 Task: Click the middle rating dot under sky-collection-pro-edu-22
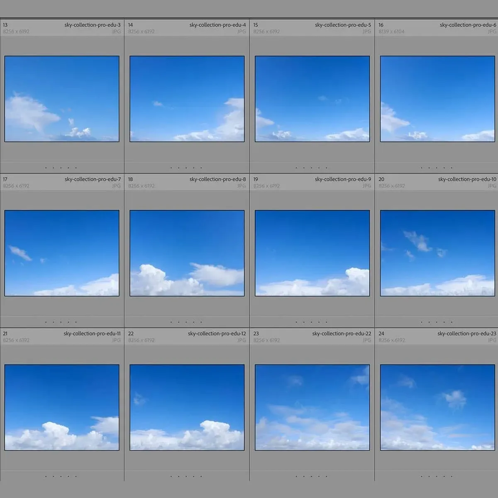point(312,476)
